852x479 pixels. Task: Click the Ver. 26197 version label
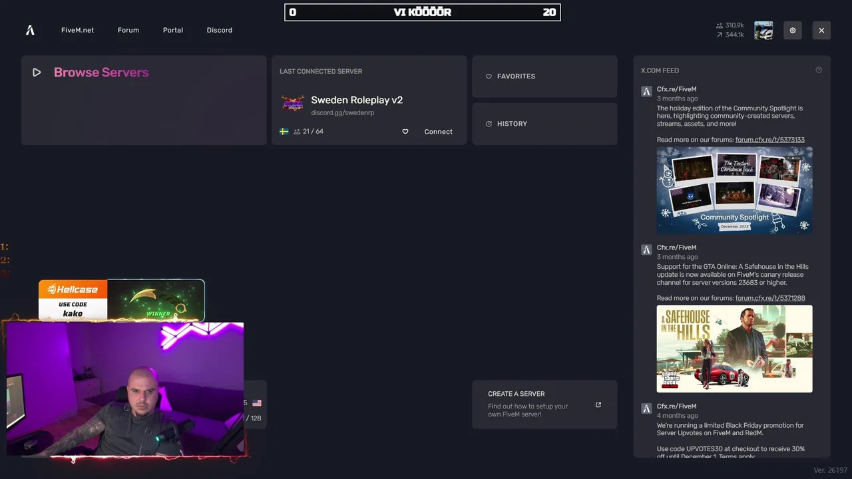click(830, 470)
